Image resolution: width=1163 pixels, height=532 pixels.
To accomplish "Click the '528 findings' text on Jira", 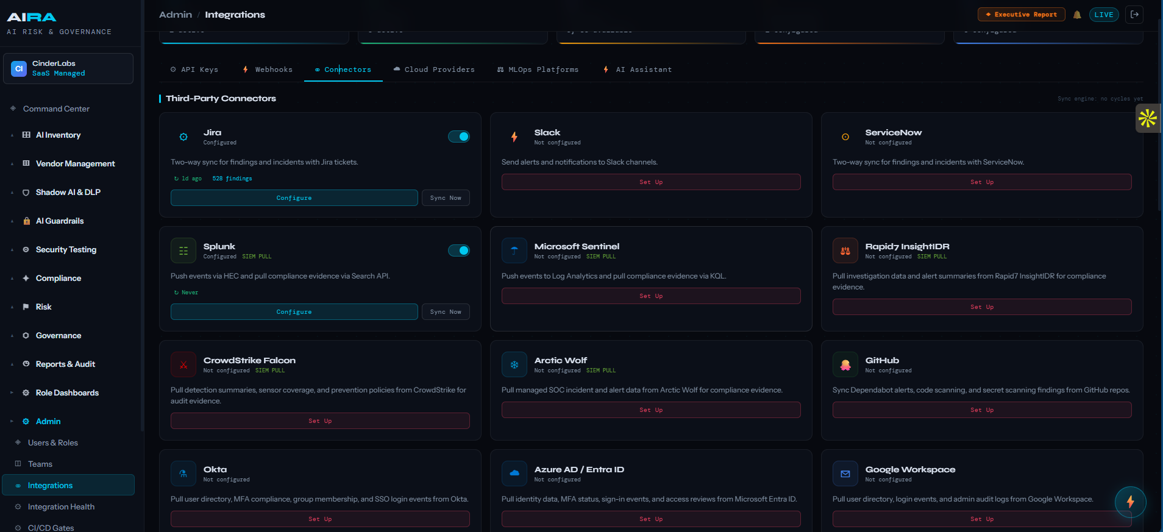I will tap(232, 179).
